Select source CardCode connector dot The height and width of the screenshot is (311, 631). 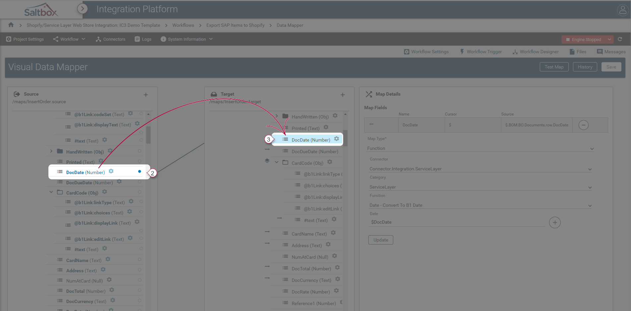[140, 192]
